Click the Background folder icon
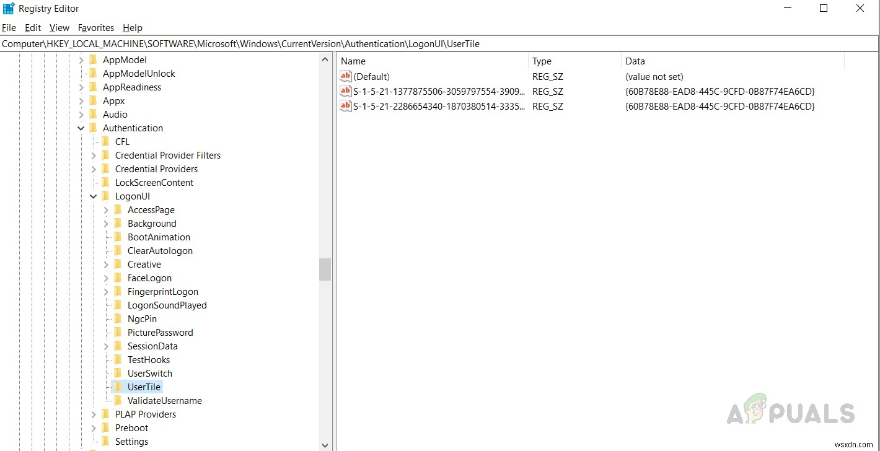880x451 pixels. [118, 224]
